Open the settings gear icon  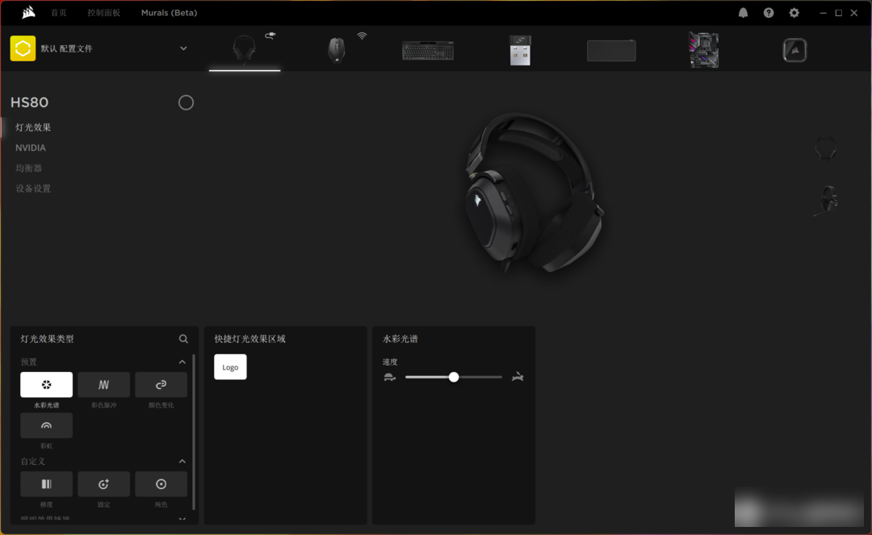794,13
